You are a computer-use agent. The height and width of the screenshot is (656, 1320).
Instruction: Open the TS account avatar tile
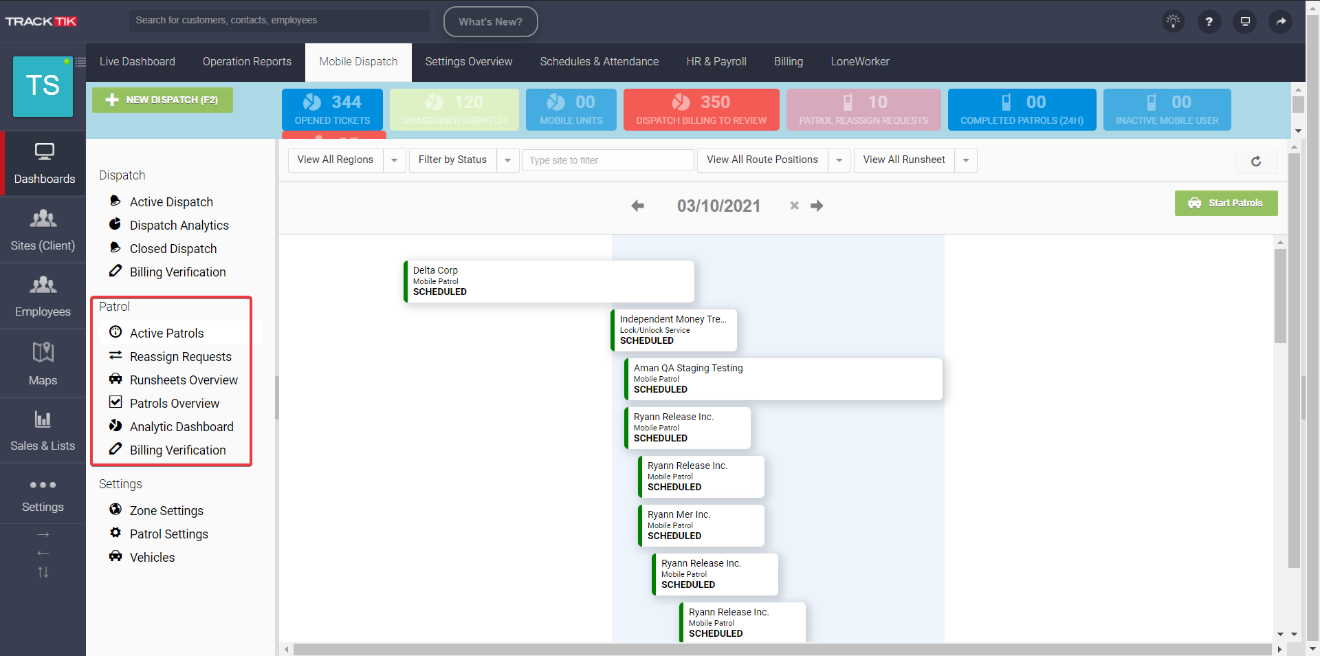pos(43,86)
